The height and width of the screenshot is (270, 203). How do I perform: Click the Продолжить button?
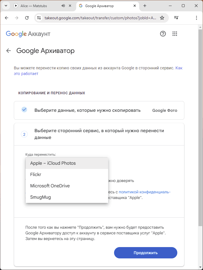(x=146, y=253)
